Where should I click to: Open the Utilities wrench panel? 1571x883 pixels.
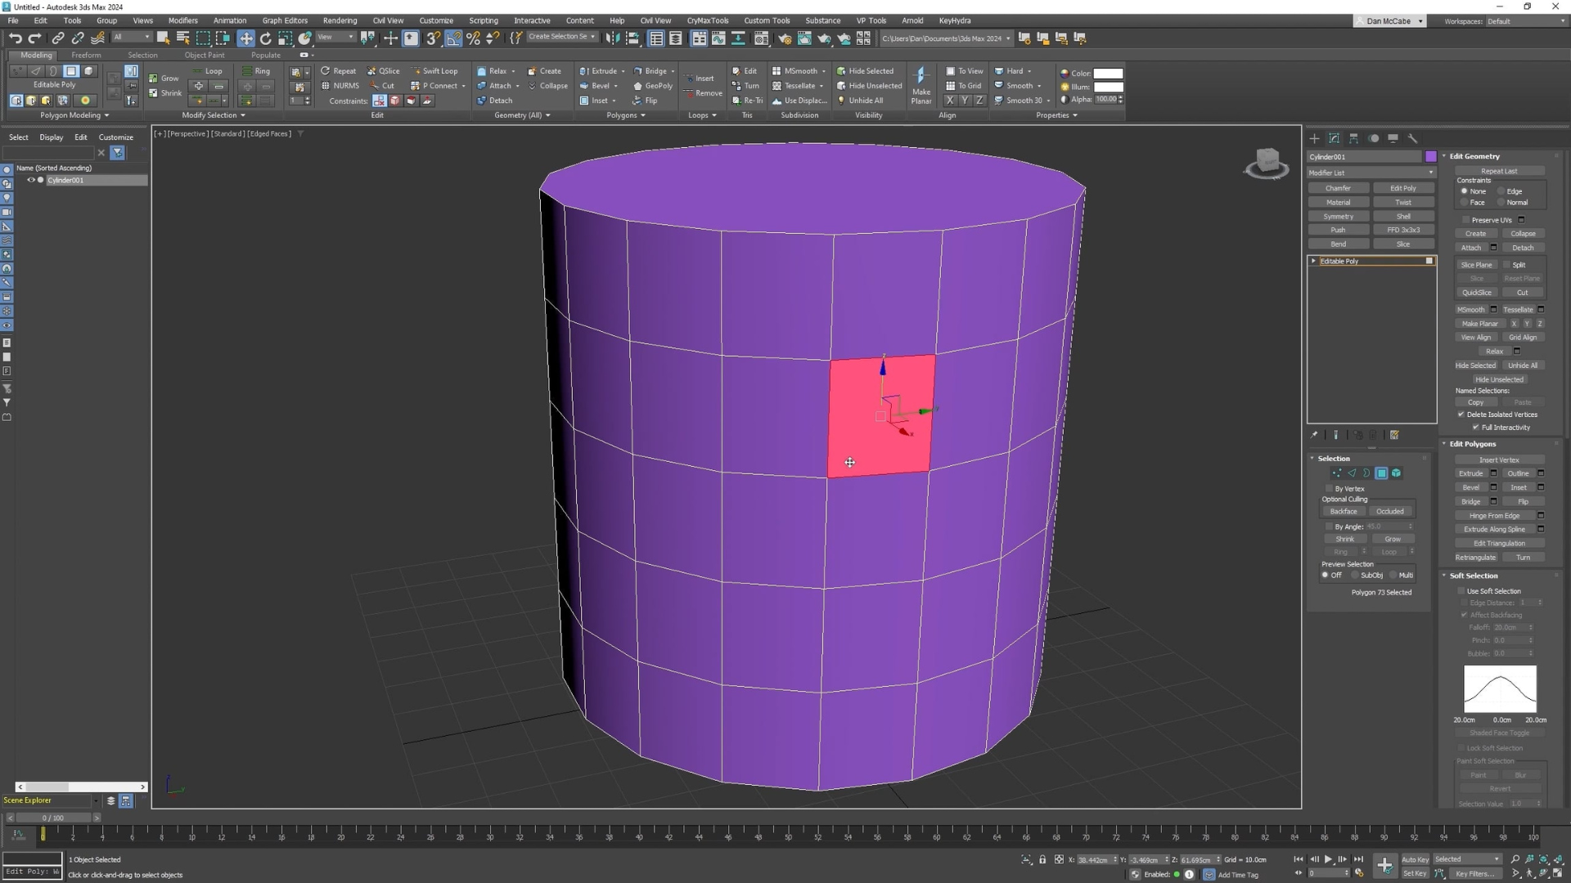(x=1412, y=138)
